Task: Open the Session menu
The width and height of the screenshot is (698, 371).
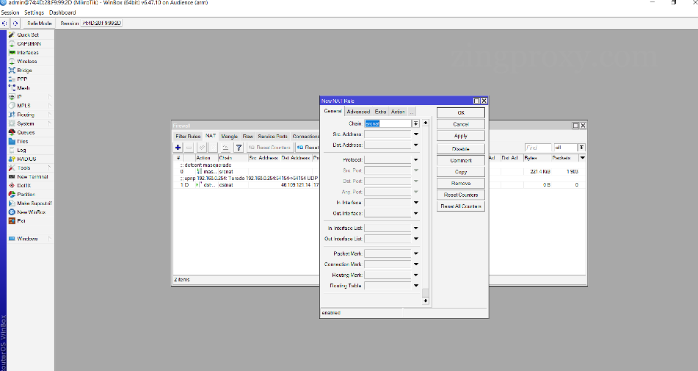Action: (10, 12)
